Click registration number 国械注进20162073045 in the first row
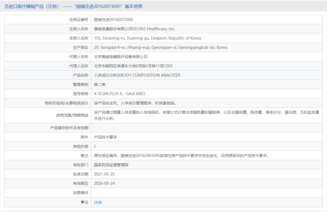327x212 pixels. point(113,20)
